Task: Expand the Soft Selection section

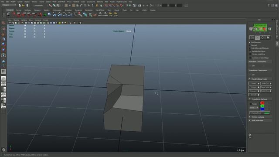Action: pos(250,120)
